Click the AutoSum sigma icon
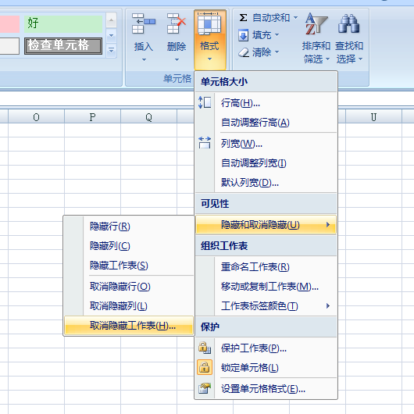Image resolution: width=414 pixels, height=414 pixels. (243, 18)
